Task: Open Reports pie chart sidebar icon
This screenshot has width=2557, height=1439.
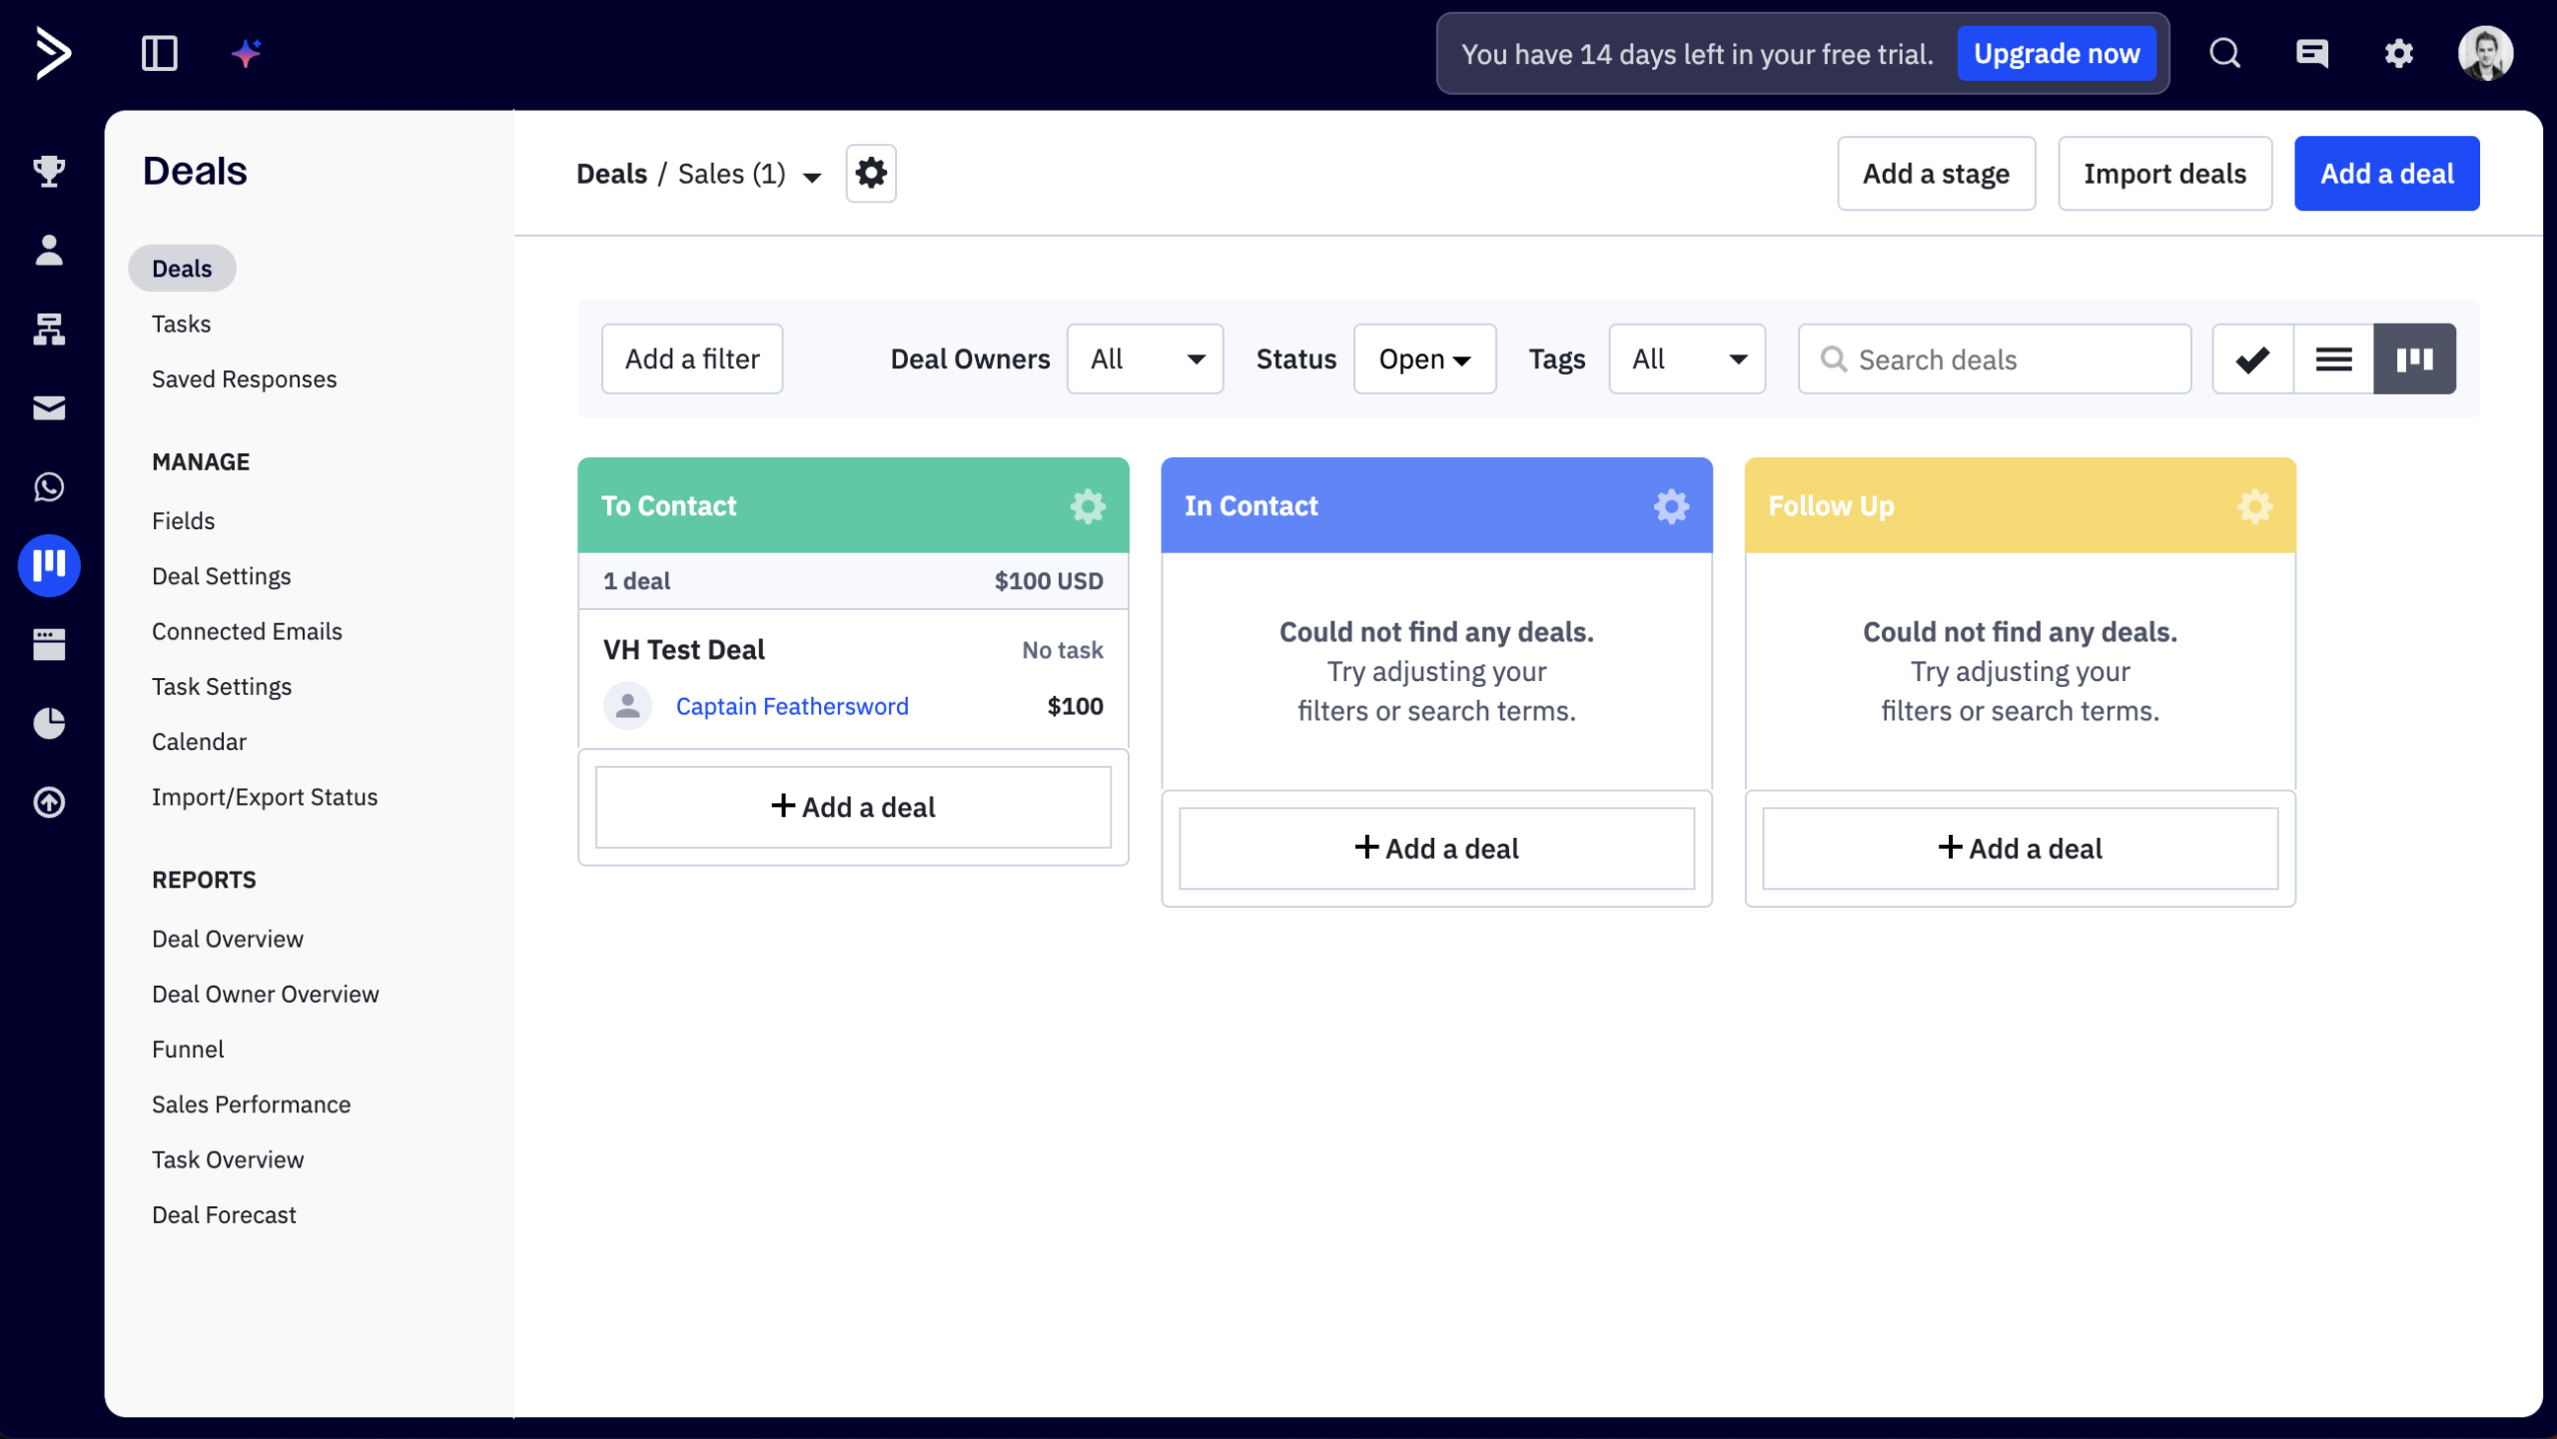Action: tap(49, 723)
